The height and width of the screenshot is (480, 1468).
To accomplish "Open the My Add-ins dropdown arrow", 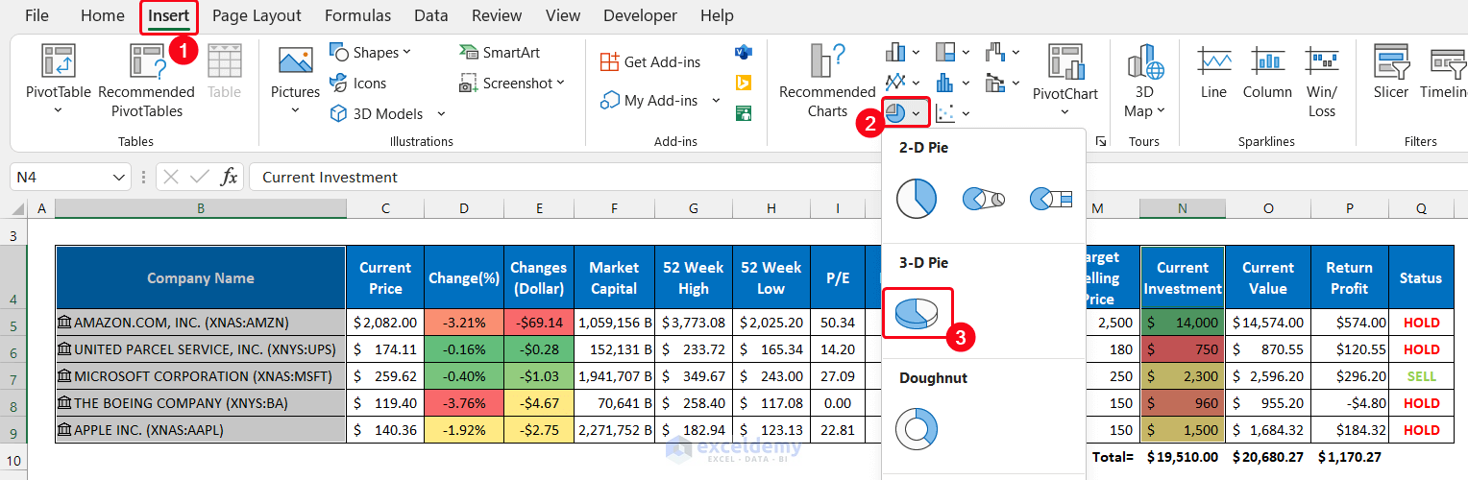I will pyautogui.click(x=716, y=100).
